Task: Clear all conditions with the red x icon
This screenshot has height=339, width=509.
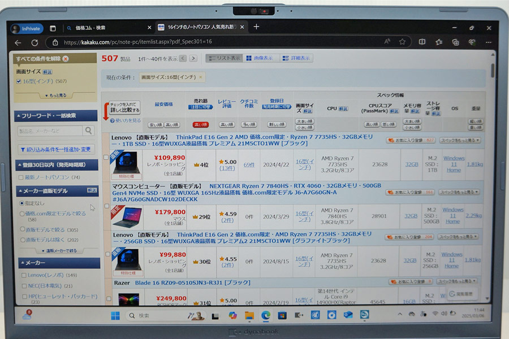Action: 66,59
